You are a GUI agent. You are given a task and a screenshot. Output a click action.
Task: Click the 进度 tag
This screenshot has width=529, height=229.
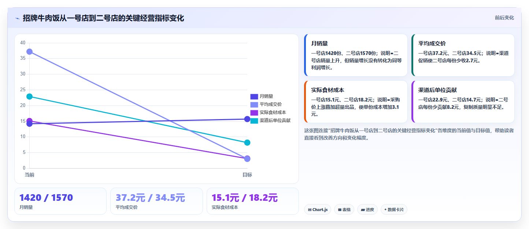tap(367, 210)
